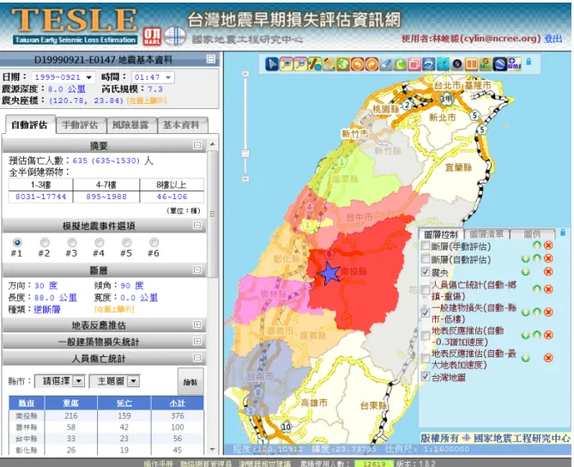Switch to the 手動評估 tab
The image size is (574, 467).
coord(81,125)
